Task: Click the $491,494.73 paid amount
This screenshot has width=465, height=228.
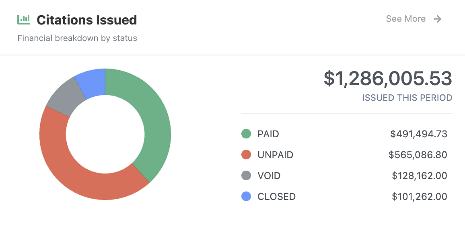Action: click(x=419, y=134)
